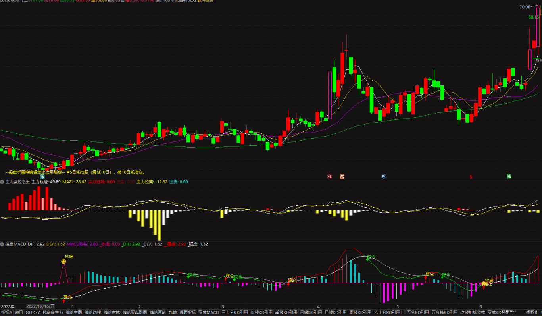Click the green 空仓 arrow near MACD peak
Viewport: 542px width, 316px height.
[x=368, y=259]
